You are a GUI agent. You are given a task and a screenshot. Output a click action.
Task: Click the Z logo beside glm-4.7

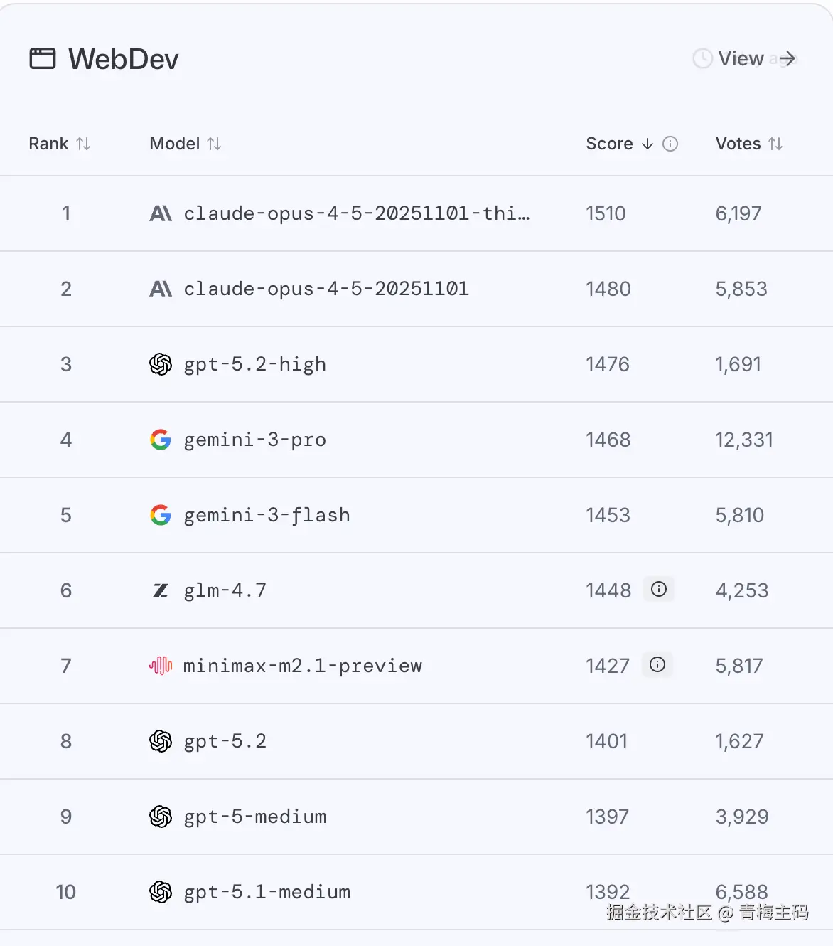pyautogui.click(x=161, y=590)
